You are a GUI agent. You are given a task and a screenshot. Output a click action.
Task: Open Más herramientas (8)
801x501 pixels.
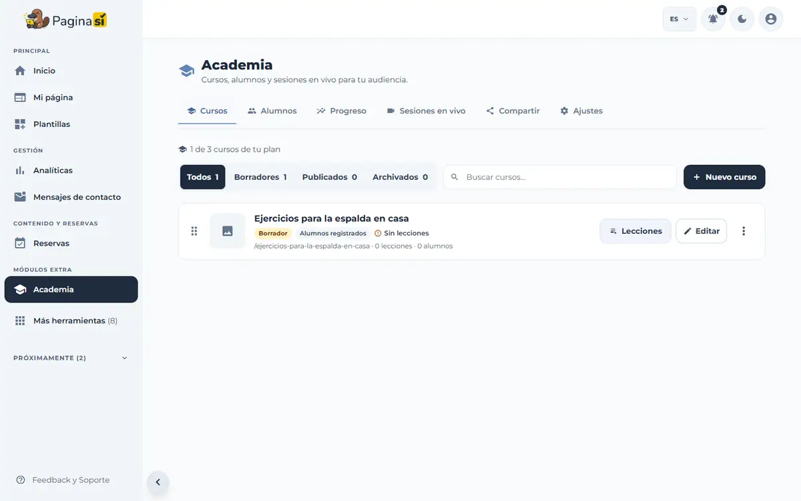[x=71, y=321]
